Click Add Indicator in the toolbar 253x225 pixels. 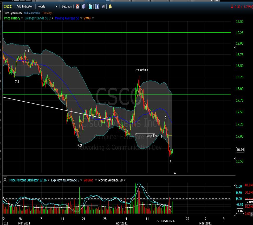point(25,6)
